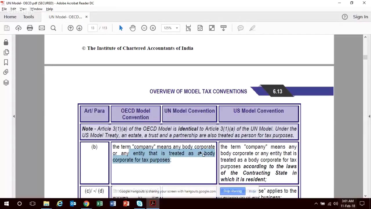The image size is (371, 209).
Task: Open the View menu
Action: point(23,9)
